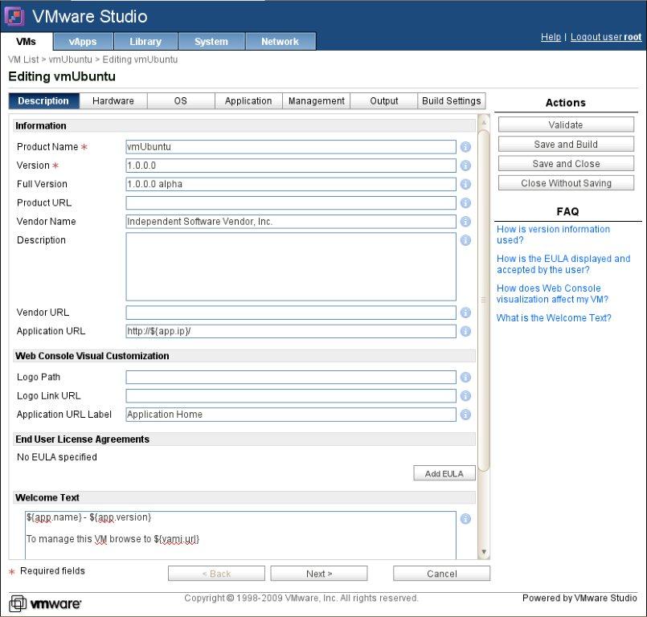Open FAQ about Web Console visualization
The width and height of the screenshot is (647, 617).
[552, 294]
